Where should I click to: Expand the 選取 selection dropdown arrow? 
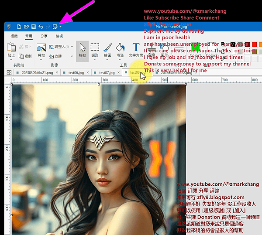[x=95, y=59]
